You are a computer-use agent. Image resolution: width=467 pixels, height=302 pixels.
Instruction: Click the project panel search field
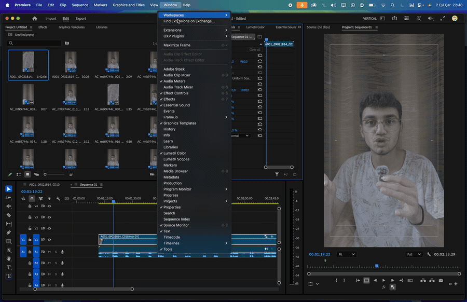(35, 43)
